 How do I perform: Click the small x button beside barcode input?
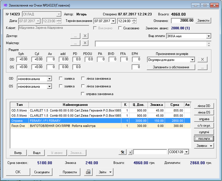130,152
